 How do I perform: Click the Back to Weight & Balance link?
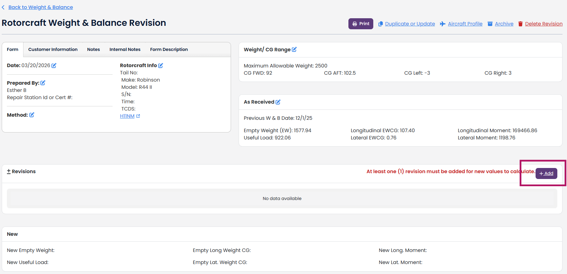tap(40, 7)
